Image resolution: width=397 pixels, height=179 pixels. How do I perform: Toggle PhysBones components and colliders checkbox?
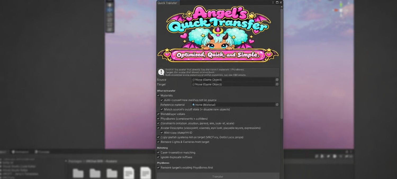[158, 119]
